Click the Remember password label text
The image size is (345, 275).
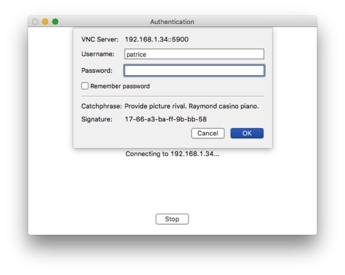coord(120,86)
